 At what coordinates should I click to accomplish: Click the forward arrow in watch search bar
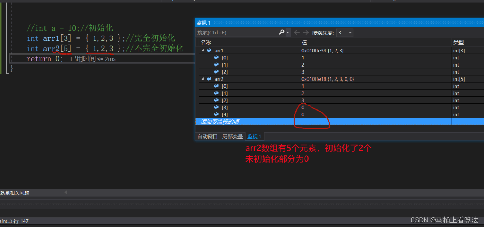click(305, 32)
